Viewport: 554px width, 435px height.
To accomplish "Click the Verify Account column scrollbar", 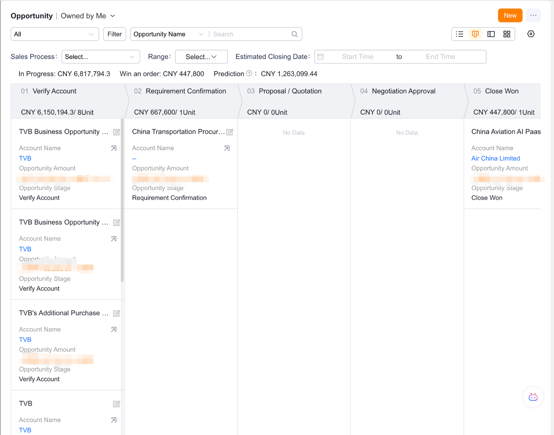I will pyautogui.click(x=122, y=200).
